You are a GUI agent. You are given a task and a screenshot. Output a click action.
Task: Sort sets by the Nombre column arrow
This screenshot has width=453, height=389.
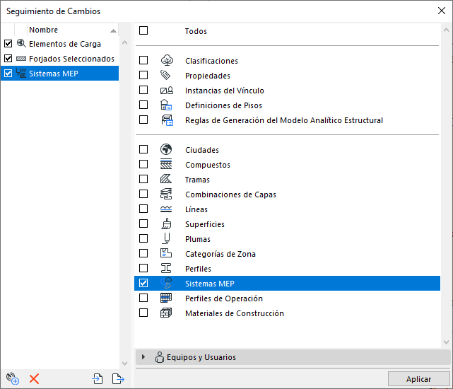(113, 30)
